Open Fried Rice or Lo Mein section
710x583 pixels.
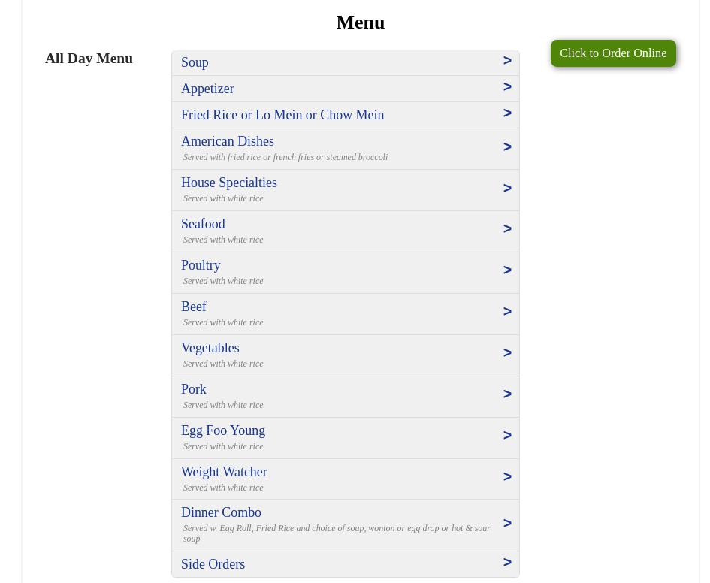click(x=282, y=115)
